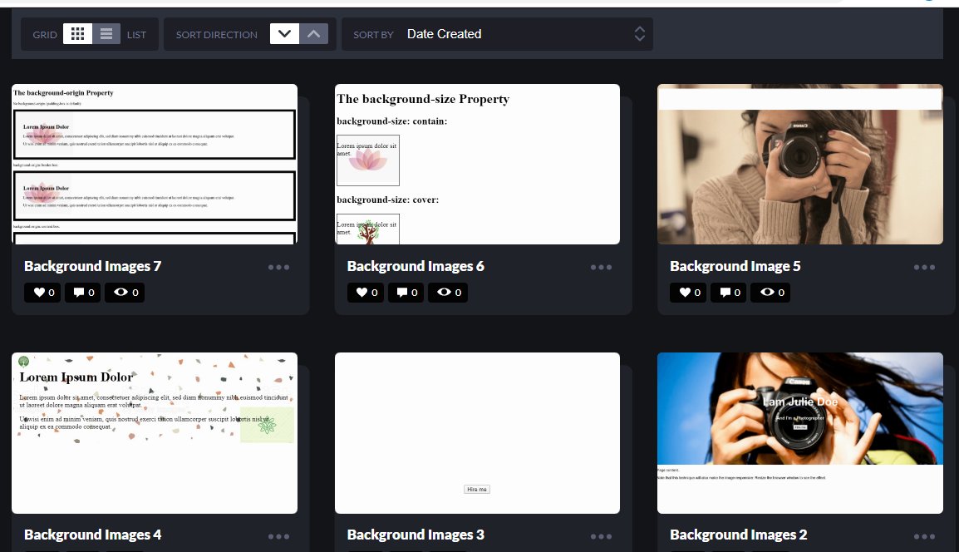
Task: Click the Background Images 4 title
Action: [92, 535]
